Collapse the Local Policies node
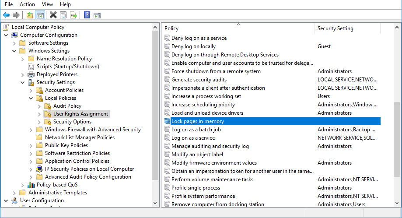 pyautogui.click(x=31, y=98)
